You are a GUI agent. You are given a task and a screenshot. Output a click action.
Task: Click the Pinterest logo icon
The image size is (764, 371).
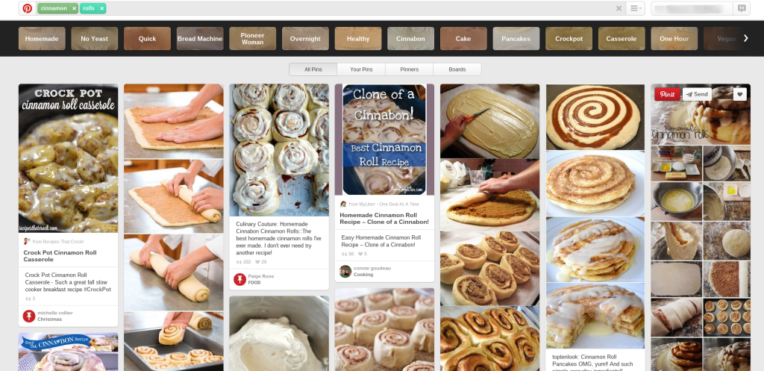pos(27,8)
